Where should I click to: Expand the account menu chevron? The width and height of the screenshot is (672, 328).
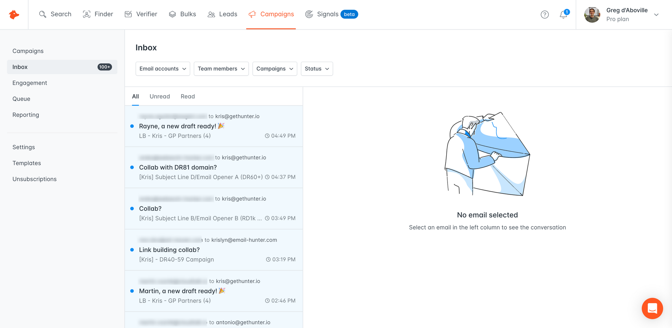point(656,15)
